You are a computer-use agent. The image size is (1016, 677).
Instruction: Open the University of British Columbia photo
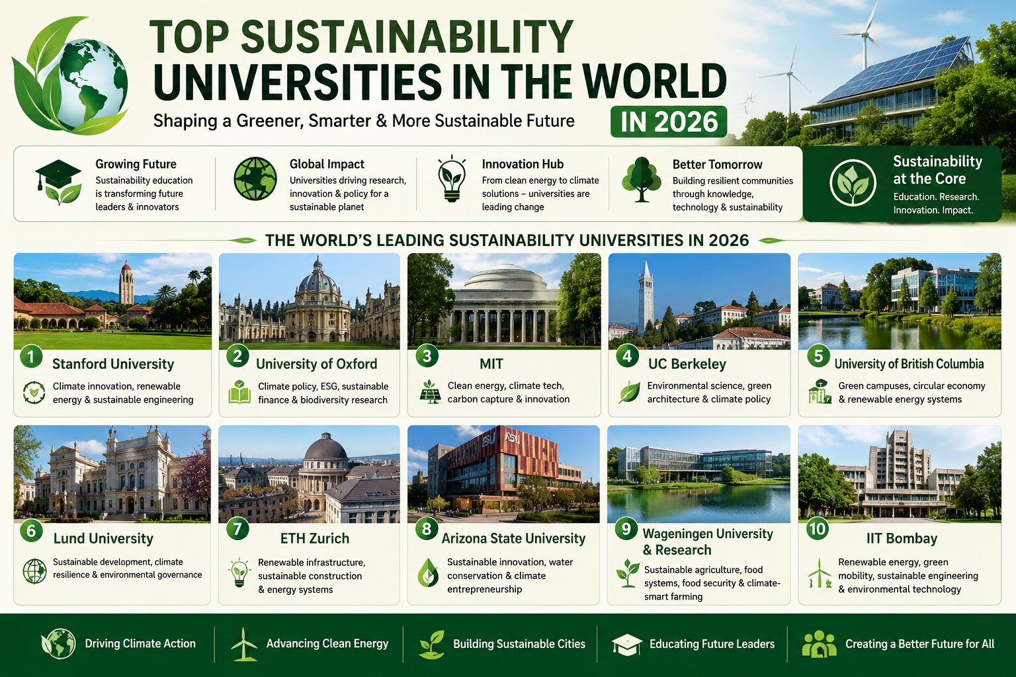900,301
